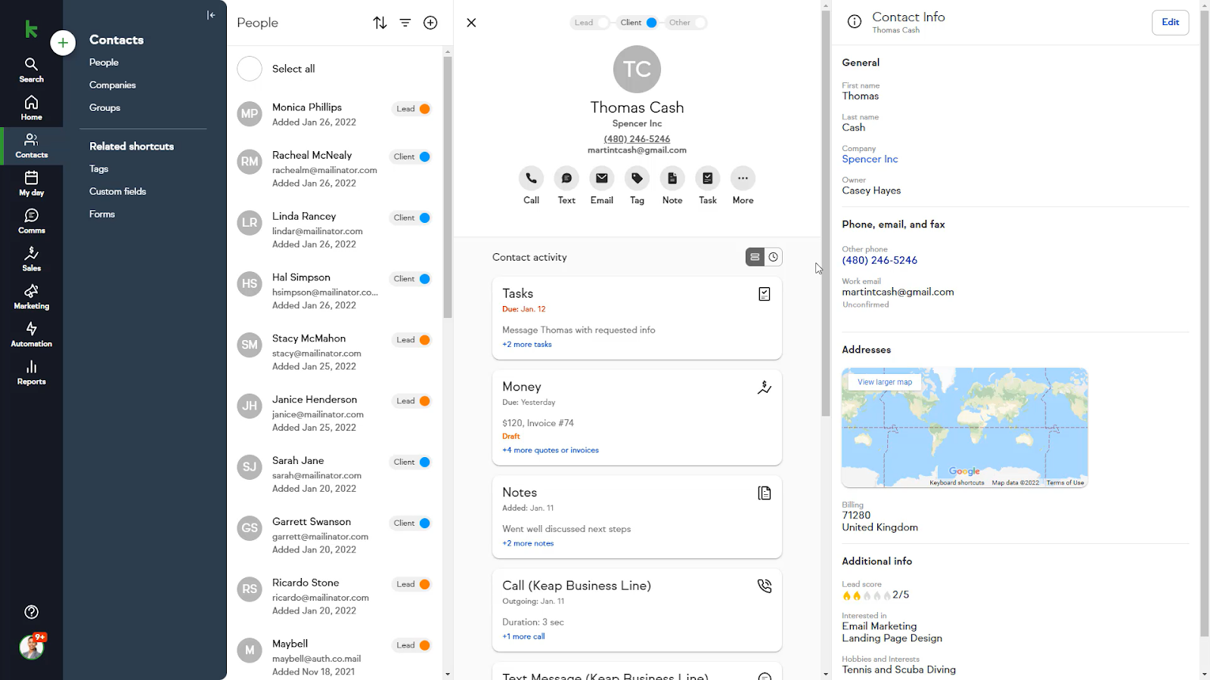Click the people list scrollbar
Screen dimensions: 1210x680
pyautogui.click(x=448, y=189)
